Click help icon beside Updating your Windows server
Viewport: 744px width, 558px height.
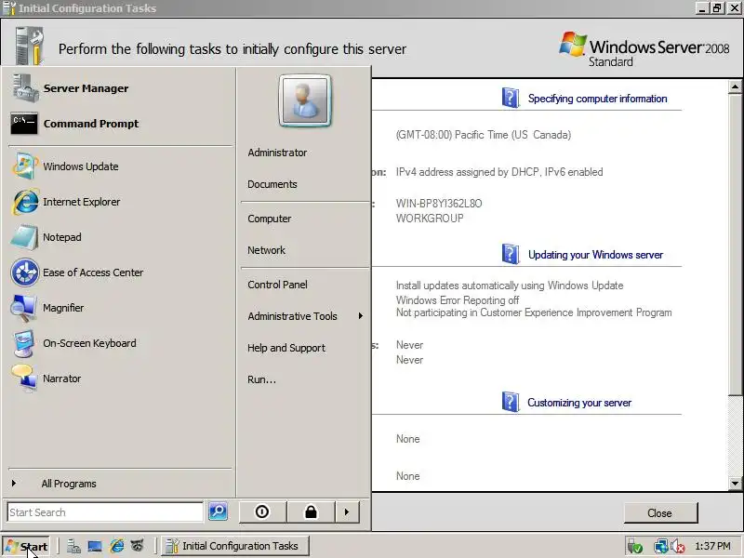[x=511, y=254]
